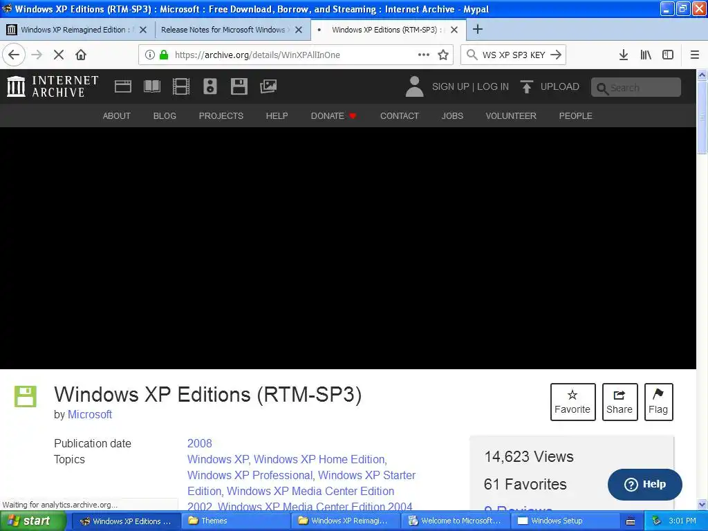Click the 14,623 Views text
This screenshot has height=531, width=708.
point(529,456)
